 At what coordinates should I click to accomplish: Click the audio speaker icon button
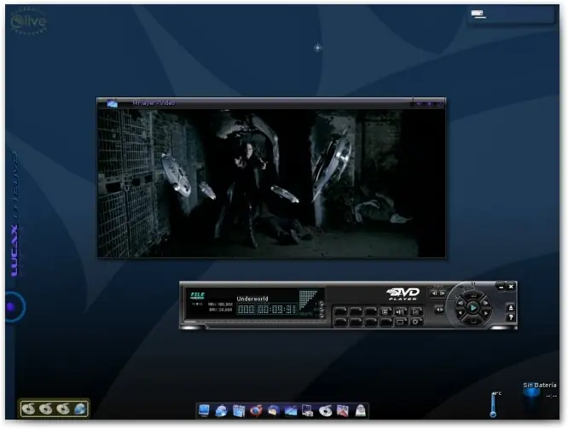pyautogui.click(x=400, y=311)
